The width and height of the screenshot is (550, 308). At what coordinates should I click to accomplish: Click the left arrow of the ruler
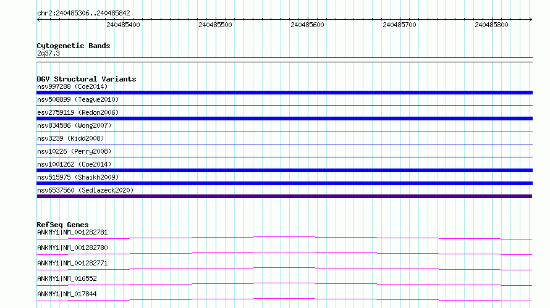(x=39, y=19)
